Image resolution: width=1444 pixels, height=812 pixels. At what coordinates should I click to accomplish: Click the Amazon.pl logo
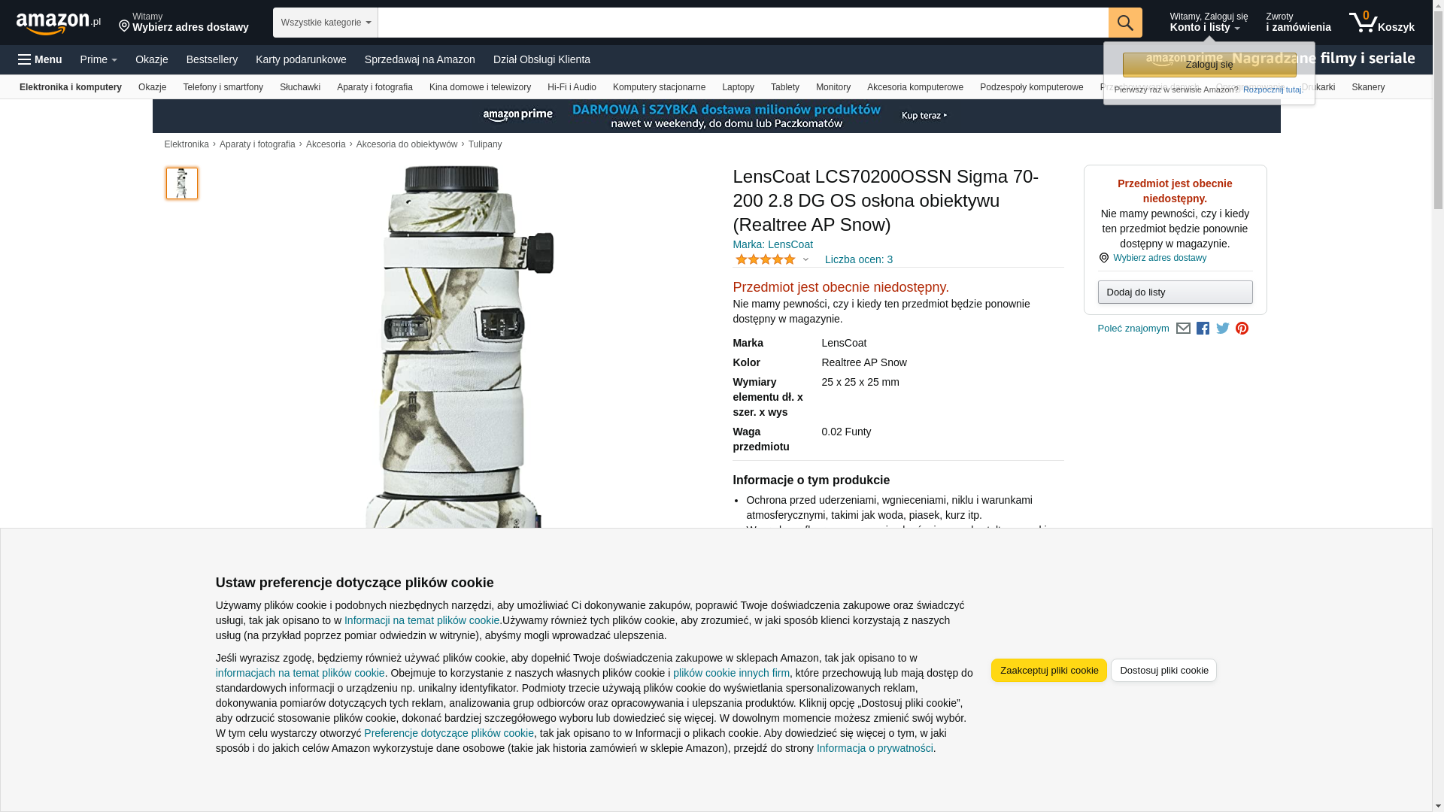click(59, 23)
